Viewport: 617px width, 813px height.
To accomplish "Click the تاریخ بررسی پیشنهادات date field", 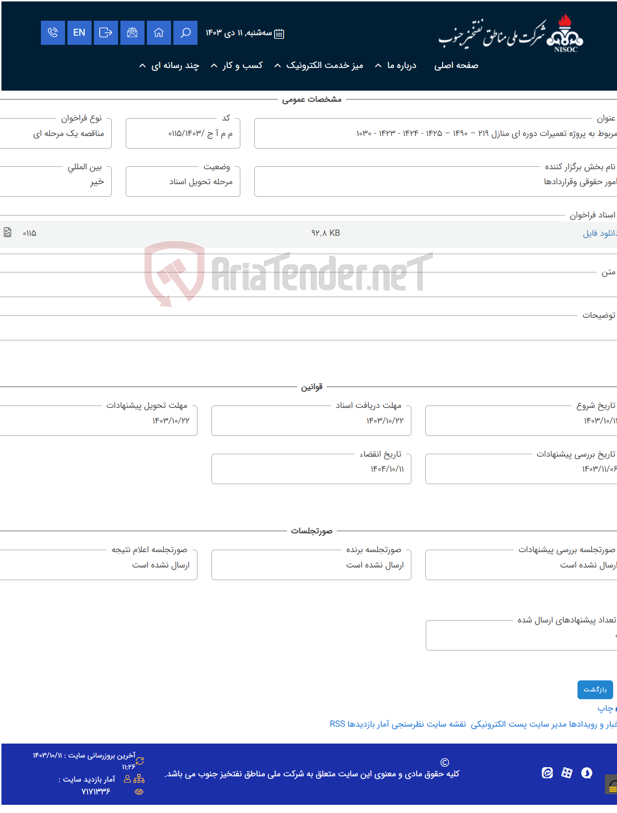I will 521,469.
